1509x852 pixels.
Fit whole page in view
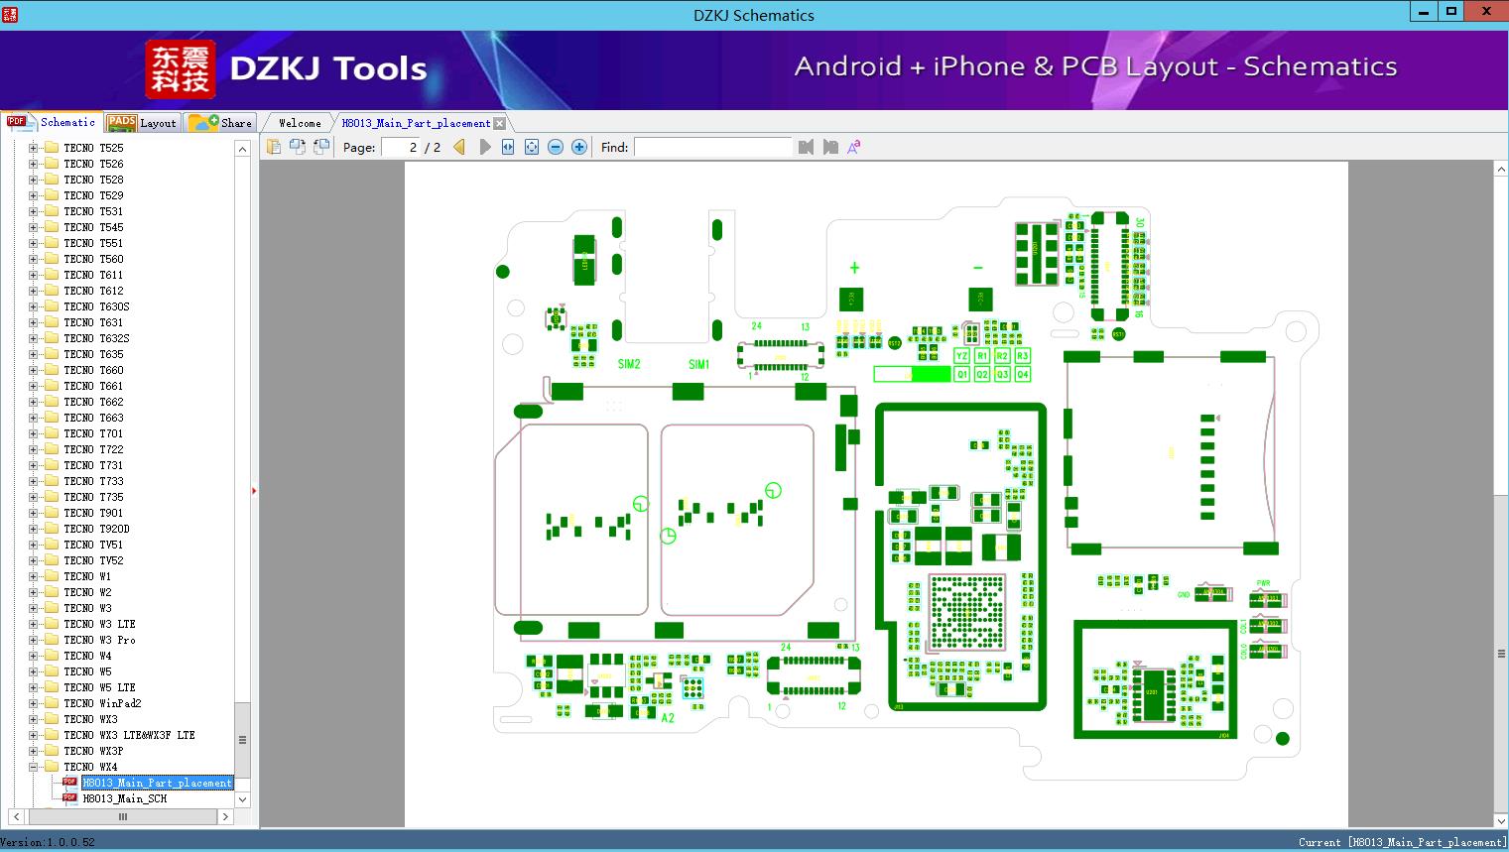point(532,147)
